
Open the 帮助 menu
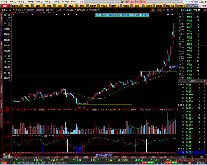74,1
